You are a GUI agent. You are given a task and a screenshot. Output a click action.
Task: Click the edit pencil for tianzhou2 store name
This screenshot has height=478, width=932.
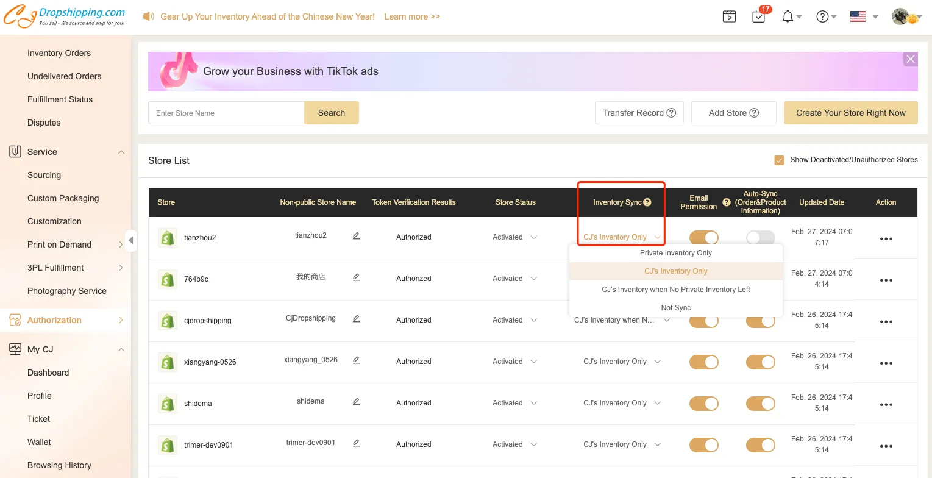(357, 236)
